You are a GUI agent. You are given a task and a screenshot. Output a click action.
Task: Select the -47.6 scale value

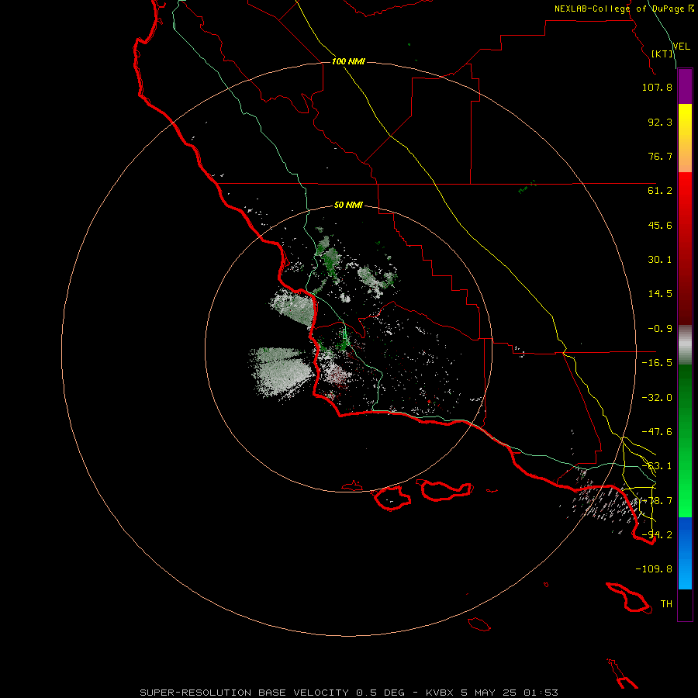657,432
